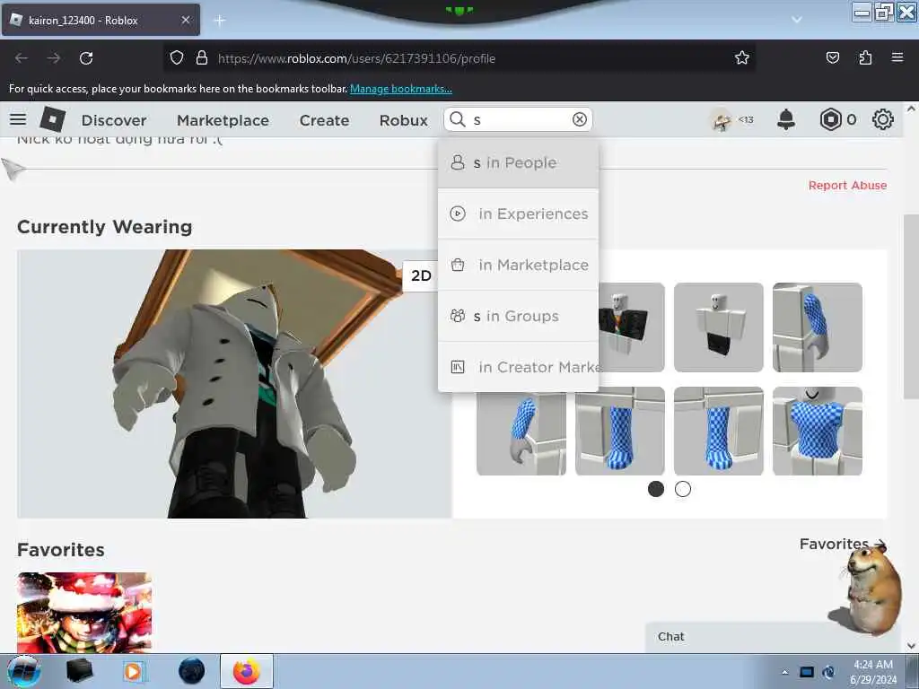Open the Firefox Pocket save icon

coord(832,58)
